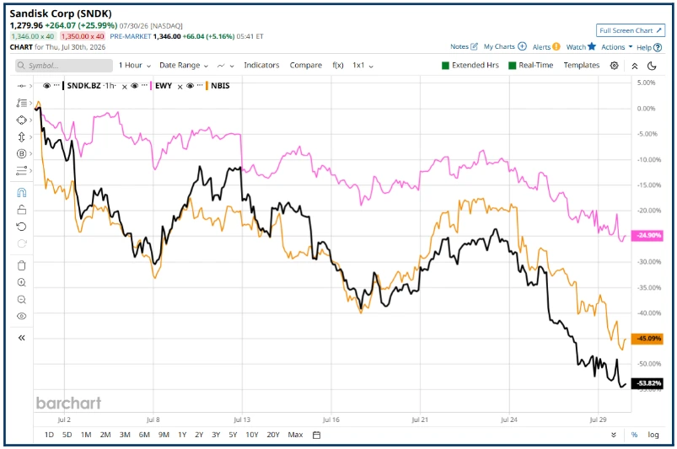
Task: Remove the EWY comparison with its X
Action: click(x=180, y=87)
